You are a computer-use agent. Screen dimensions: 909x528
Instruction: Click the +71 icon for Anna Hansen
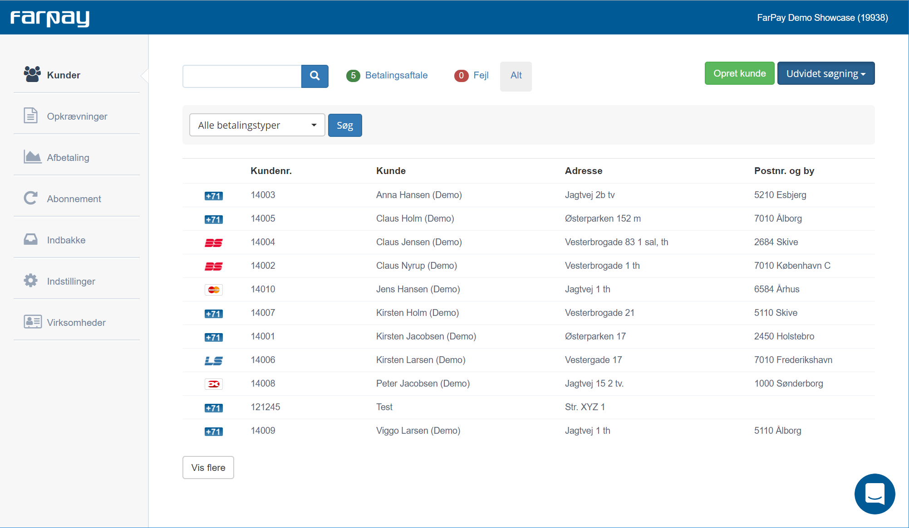[x=213, y=196]
